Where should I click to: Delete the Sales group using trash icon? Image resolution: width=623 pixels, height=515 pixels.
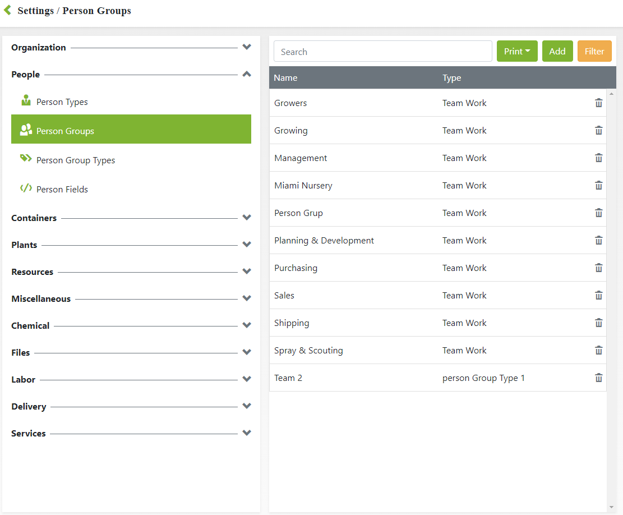tap(598, 296)
